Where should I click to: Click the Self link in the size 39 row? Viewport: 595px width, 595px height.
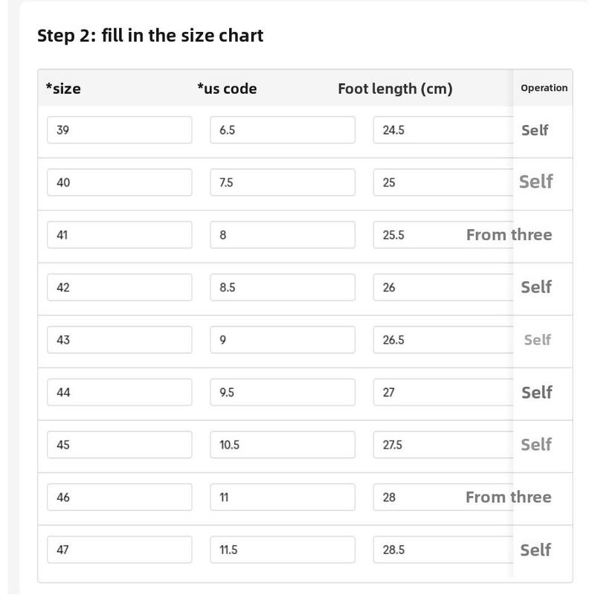pyautogui.click(x=535, y=130)
